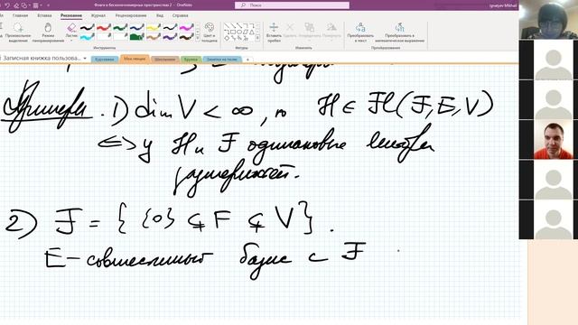Open the Вставка ribbon tab
578x325 pixels.
click(x=44, y=15)
